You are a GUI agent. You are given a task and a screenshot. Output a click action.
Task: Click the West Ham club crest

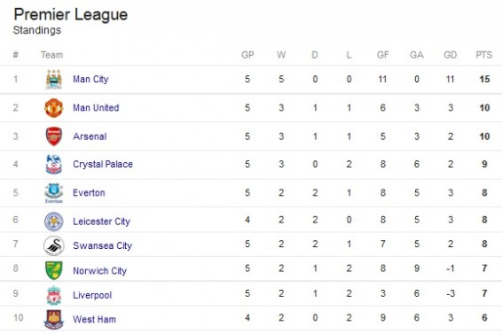pyautogui.click(x=54, y=319)
